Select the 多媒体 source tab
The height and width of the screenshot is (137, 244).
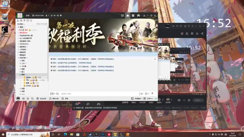(151, 103)
